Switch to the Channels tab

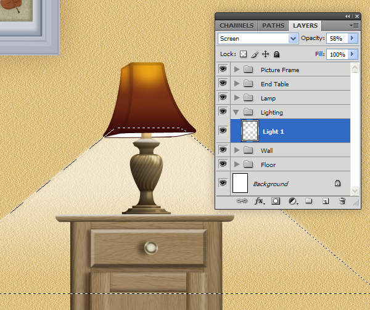(236, 26)
